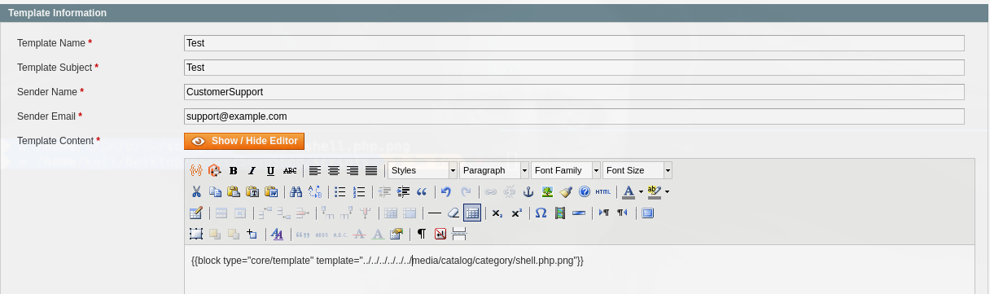The width and height of the screenshot is (990, 294).
Task: Open Edit CSS Style icon
Action: click(278, 234)
